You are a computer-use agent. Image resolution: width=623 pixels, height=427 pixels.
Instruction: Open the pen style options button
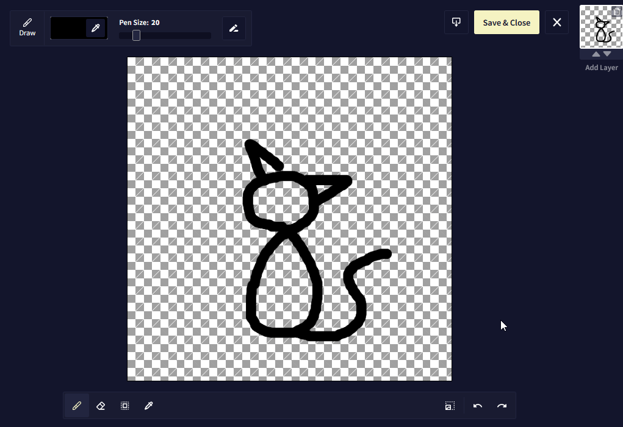point(234,28)
